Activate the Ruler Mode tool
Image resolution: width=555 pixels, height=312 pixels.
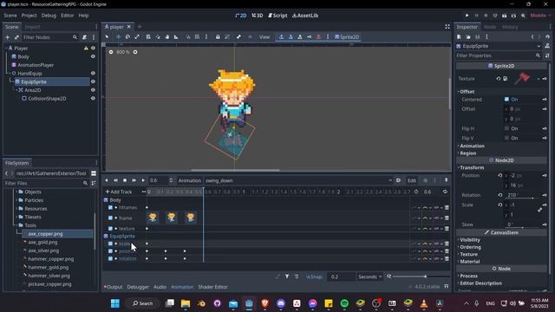176,37
